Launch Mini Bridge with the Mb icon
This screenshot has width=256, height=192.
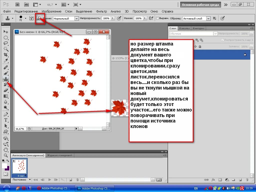26,4
